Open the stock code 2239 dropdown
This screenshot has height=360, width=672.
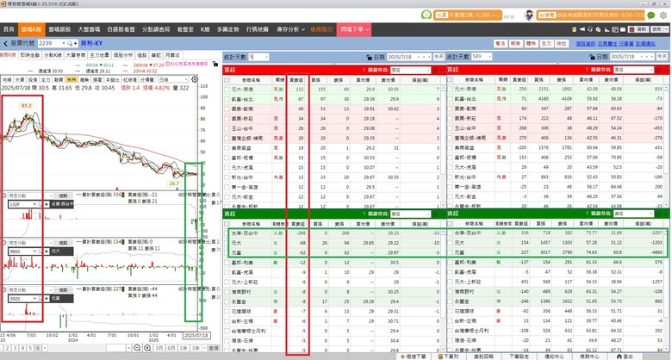coord(64,44)
